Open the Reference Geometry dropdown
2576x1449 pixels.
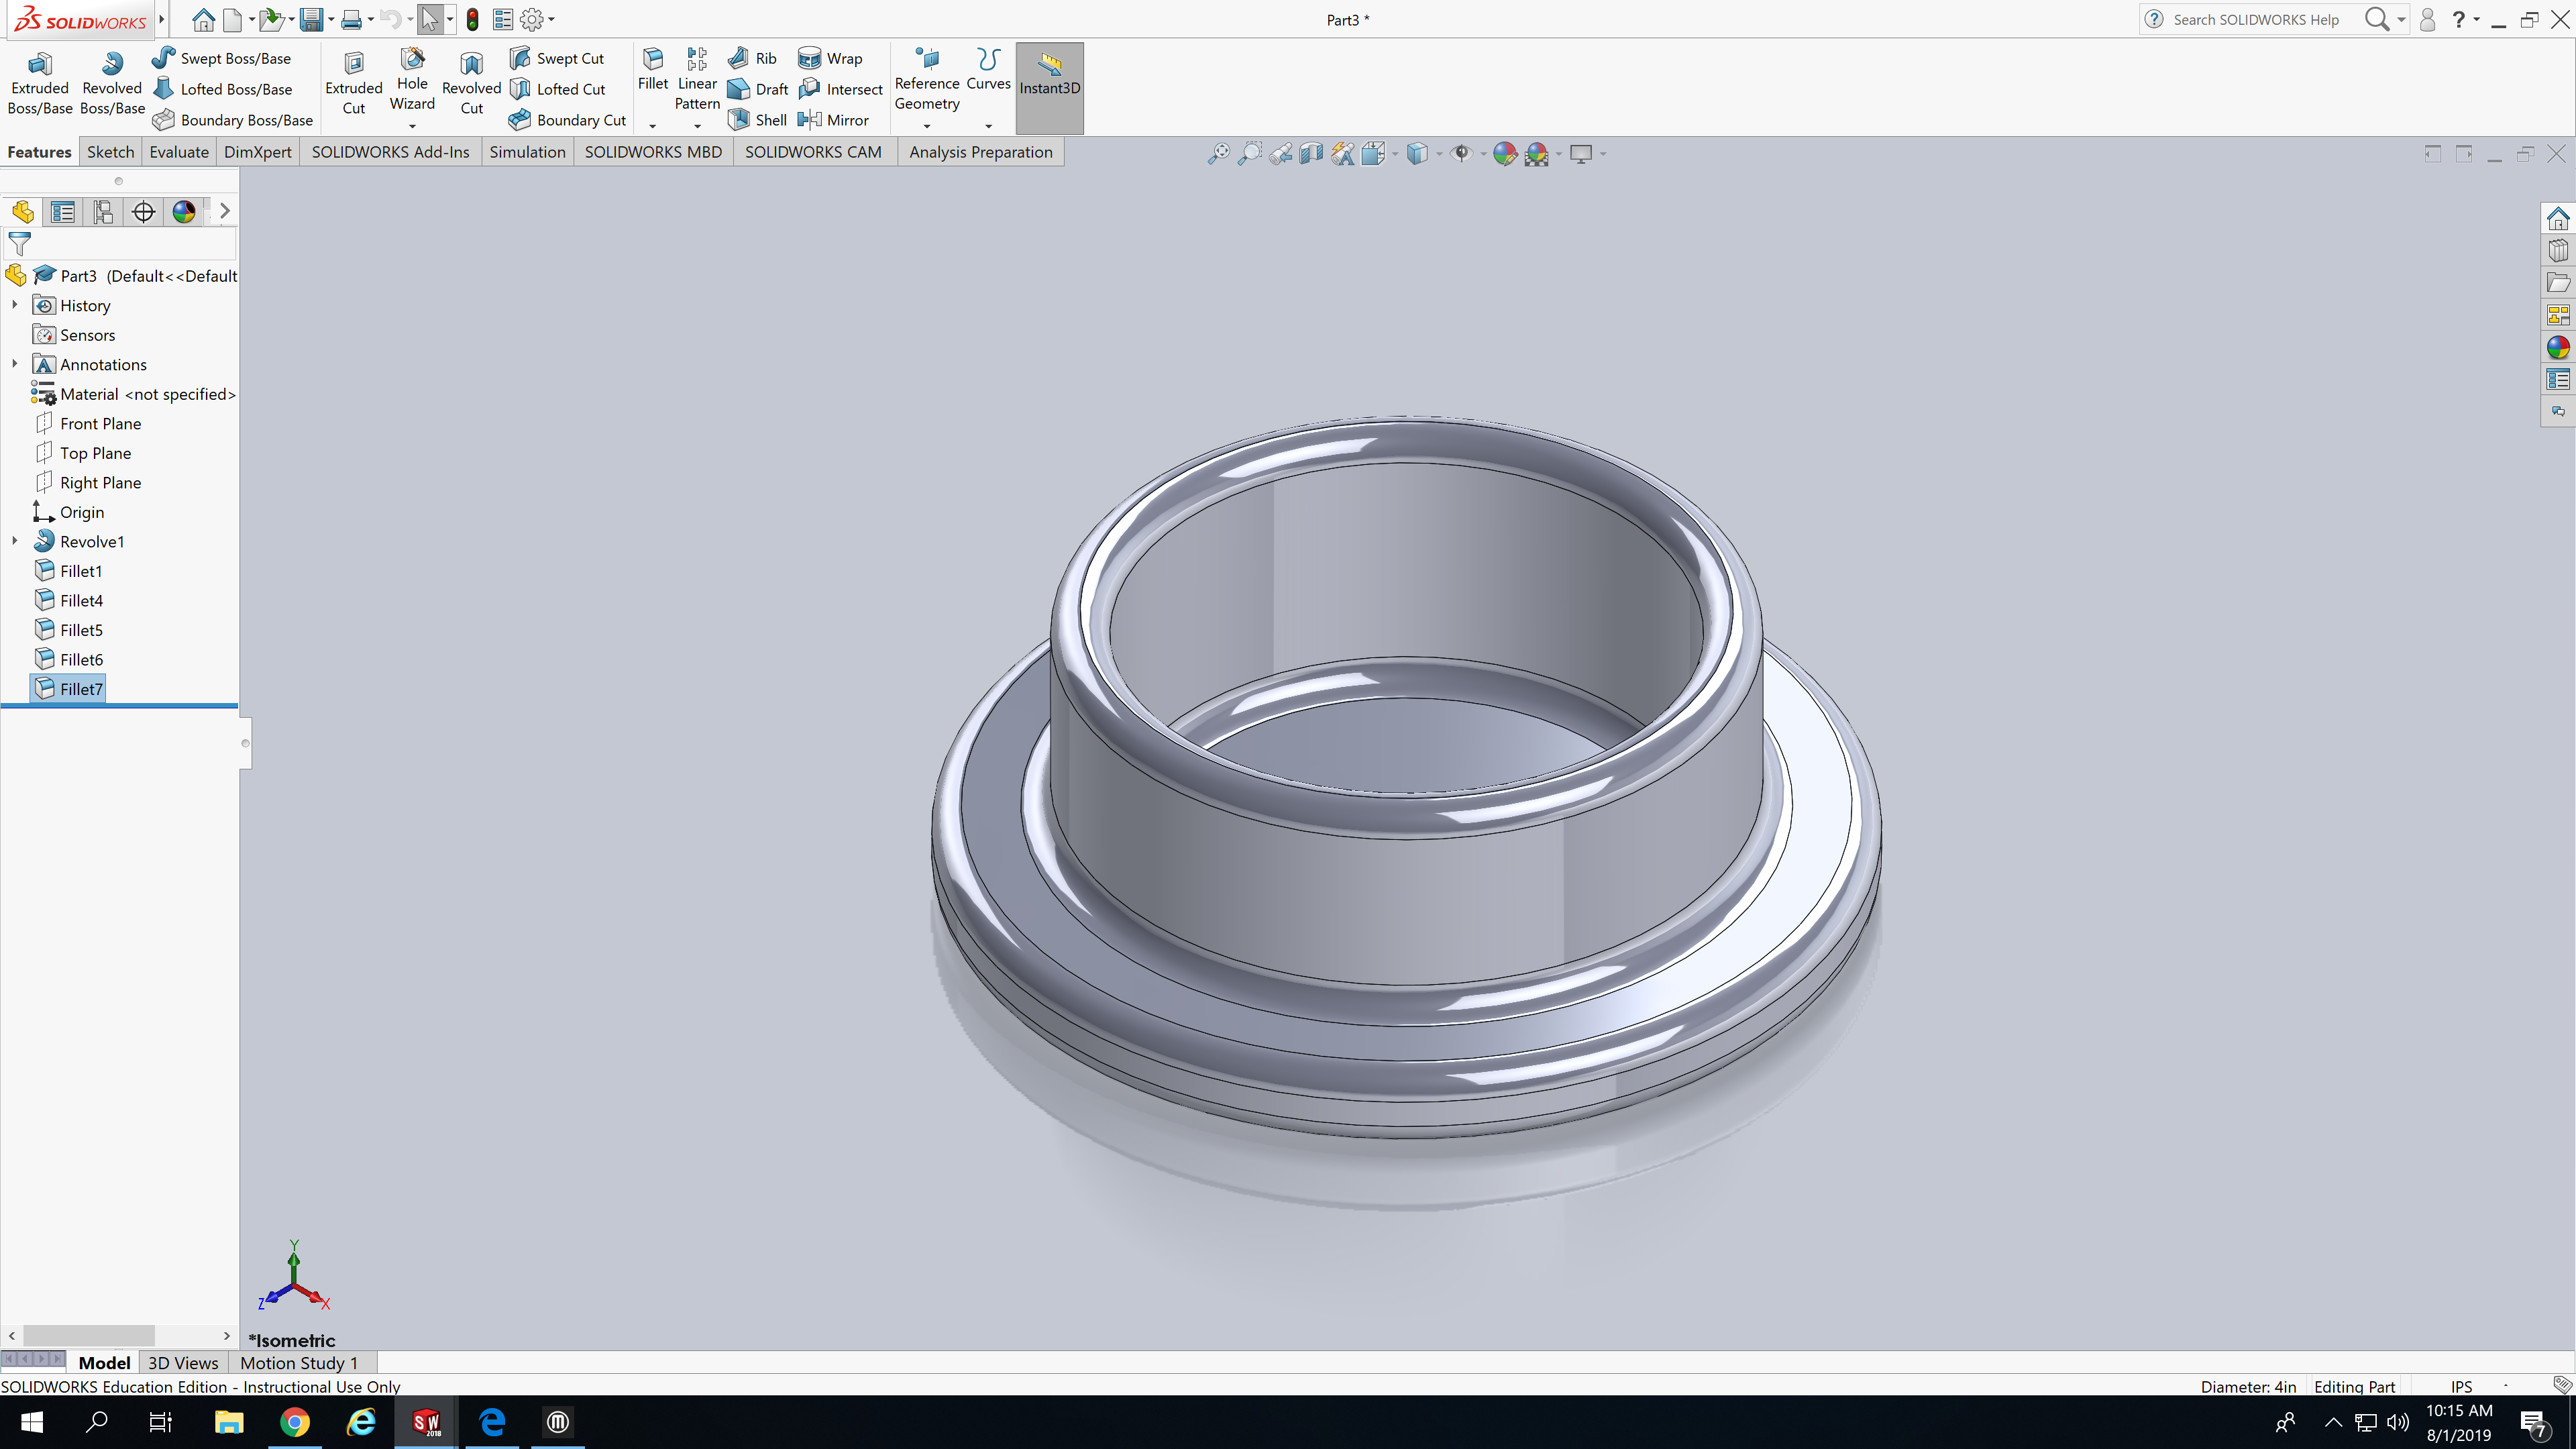926,126
